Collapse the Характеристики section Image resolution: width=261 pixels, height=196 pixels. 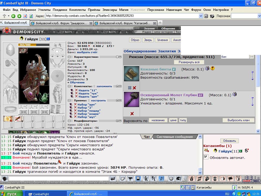[x=69, y=57]
